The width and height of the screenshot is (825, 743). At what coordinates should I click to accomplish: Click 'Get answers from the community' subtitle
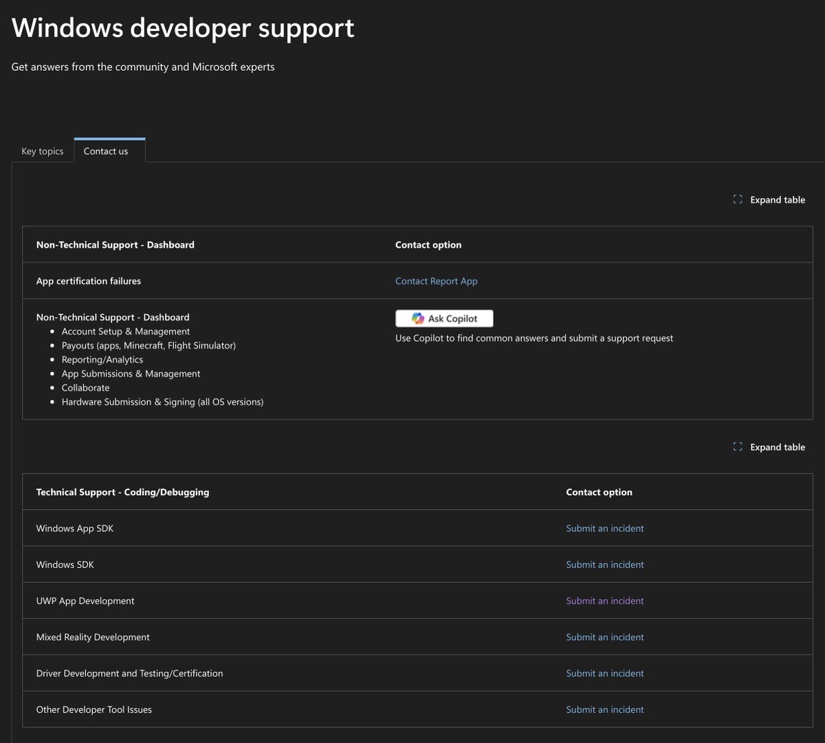coord(143,67)
